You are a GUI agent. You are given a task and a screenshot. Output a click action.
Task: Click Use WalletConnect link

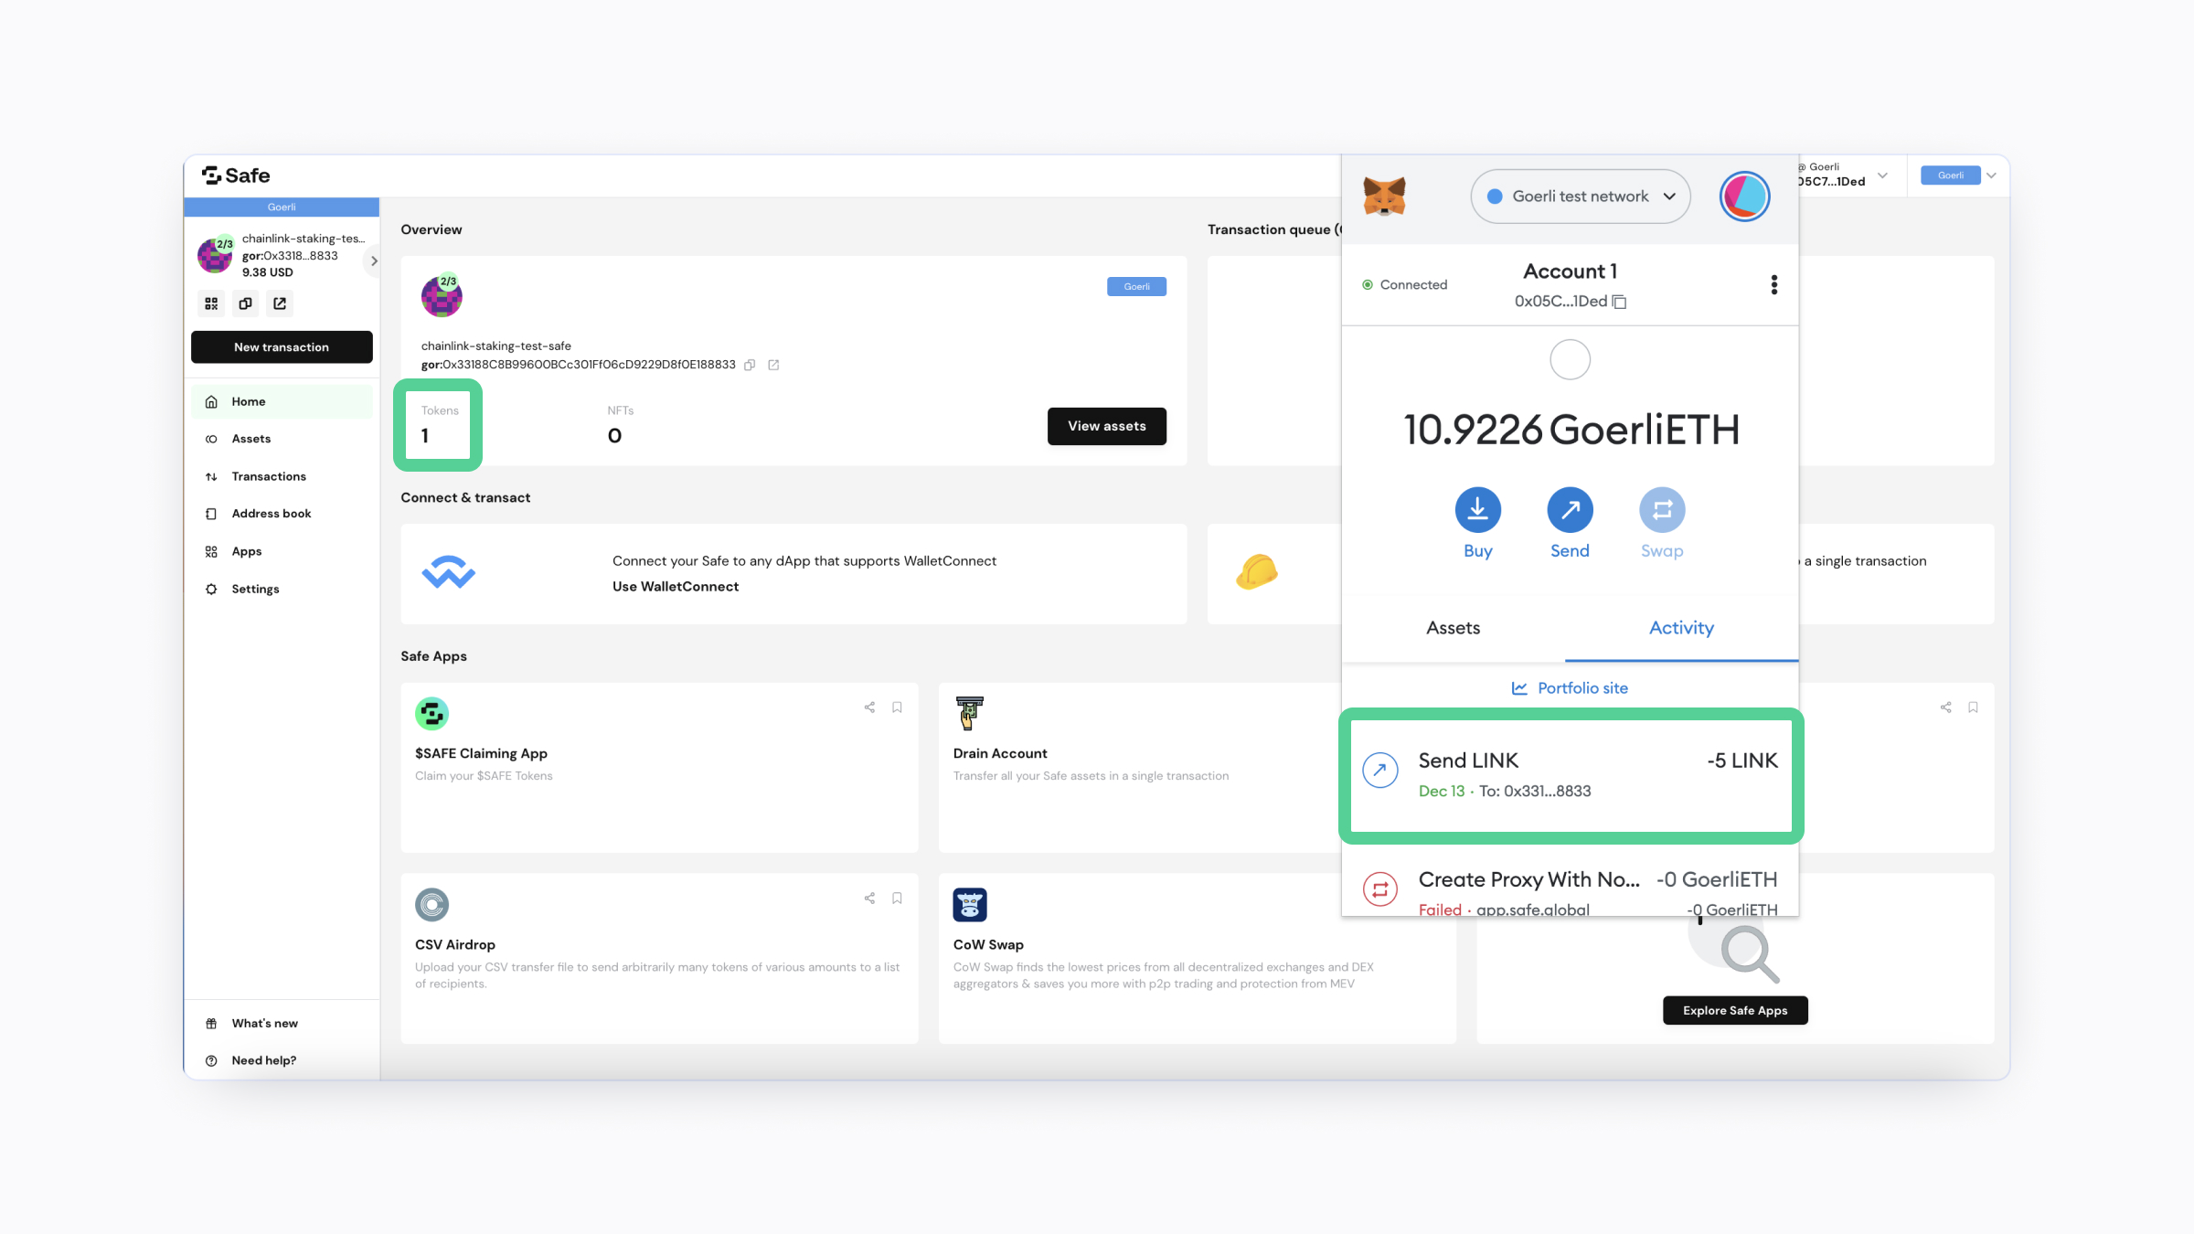point(676,587)
